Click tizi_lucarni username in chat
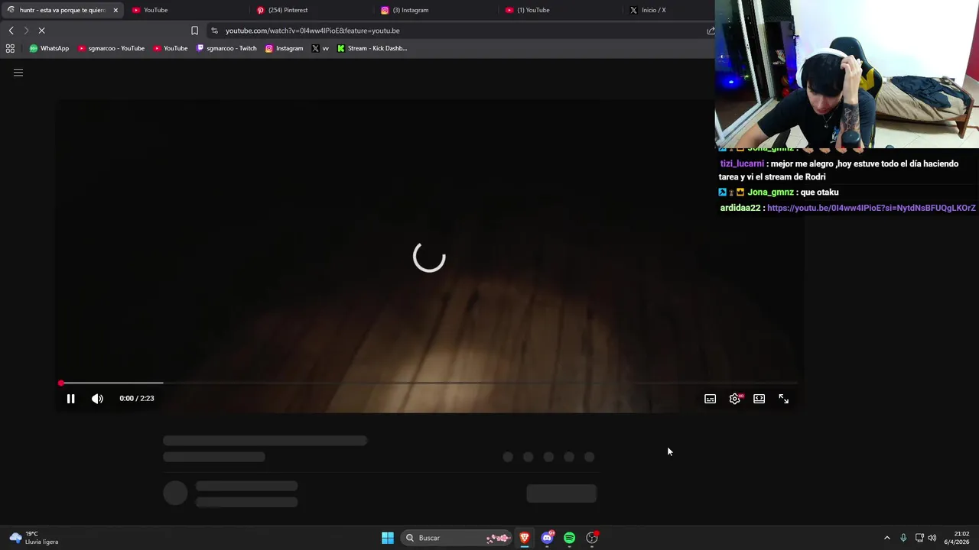979x550 pixels. click(741, 163)
